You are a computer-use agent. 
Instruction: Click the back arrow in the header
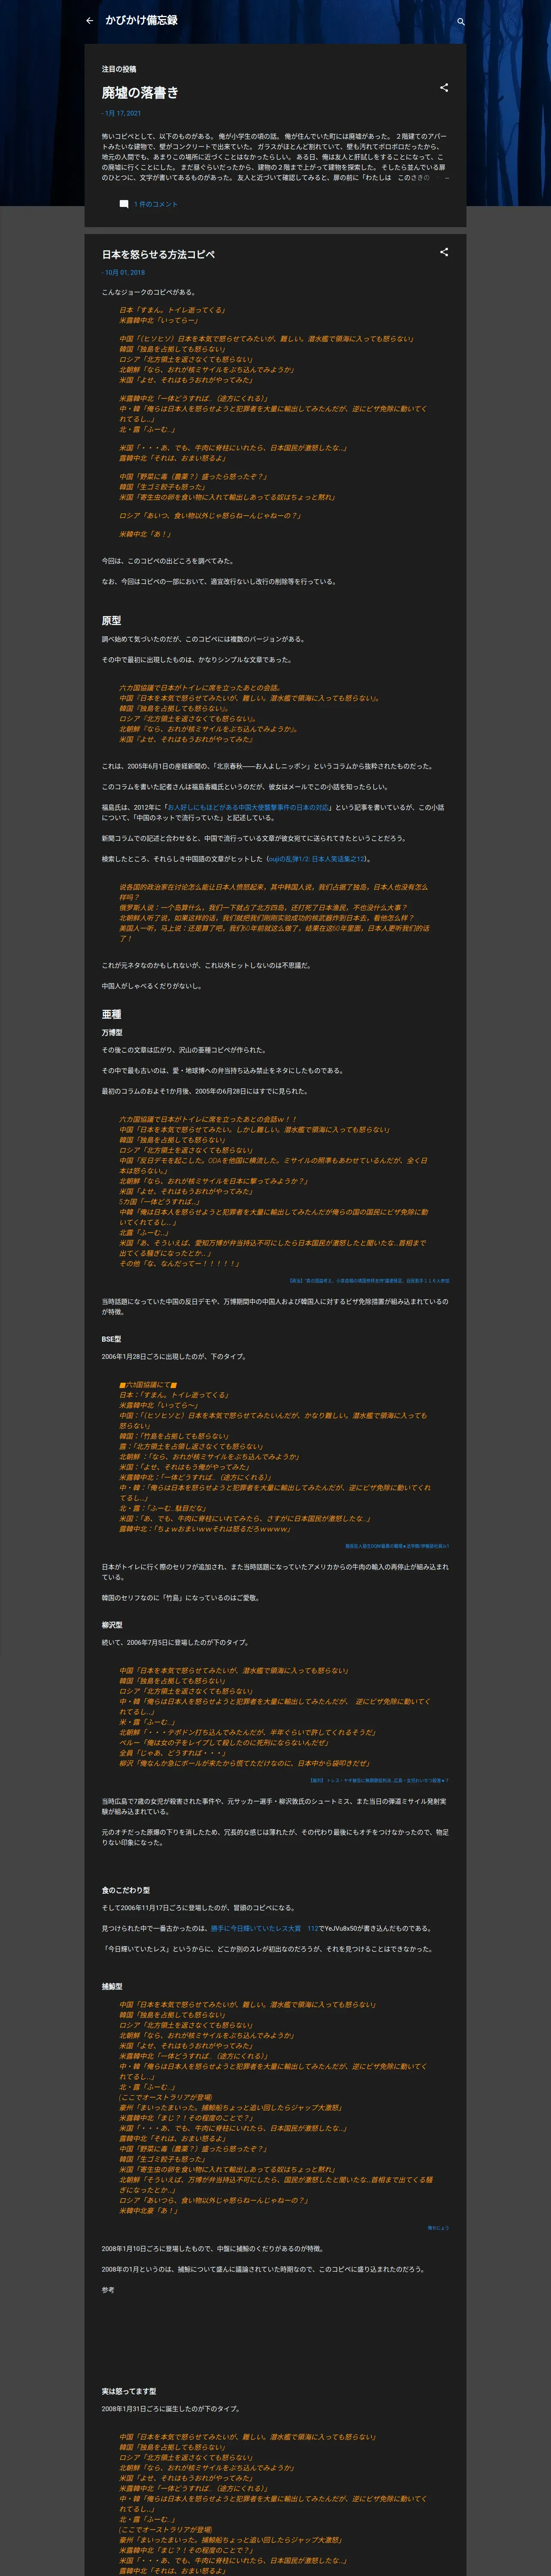click(90, 21)
